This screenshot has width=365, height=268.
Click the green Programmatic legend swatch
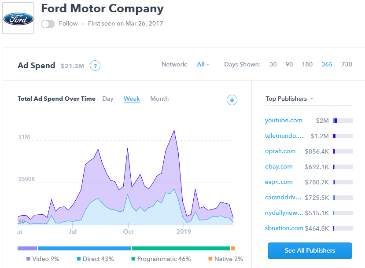pyautogui.click(x=134, y=259)
